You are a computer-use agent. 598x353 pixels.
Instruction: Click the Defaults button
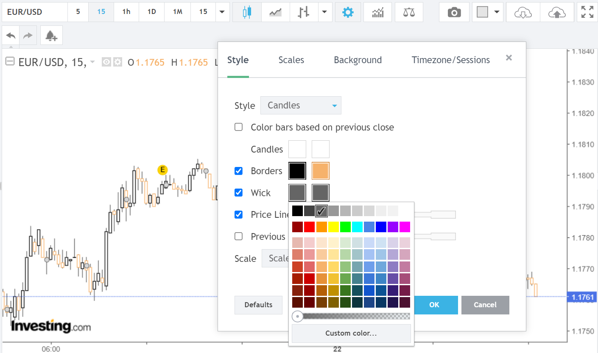(258, 305)
